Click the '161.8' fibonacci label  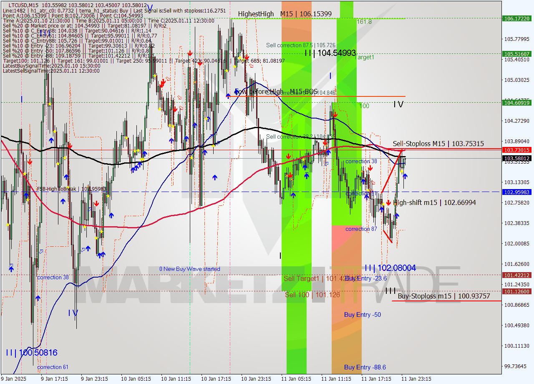364,22
